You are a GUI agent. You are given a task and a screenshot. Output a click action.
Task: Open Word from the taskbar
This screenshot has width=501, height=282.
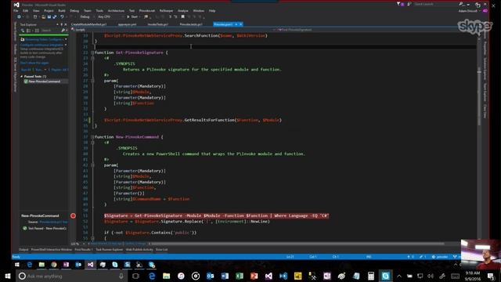coord(225,276)
